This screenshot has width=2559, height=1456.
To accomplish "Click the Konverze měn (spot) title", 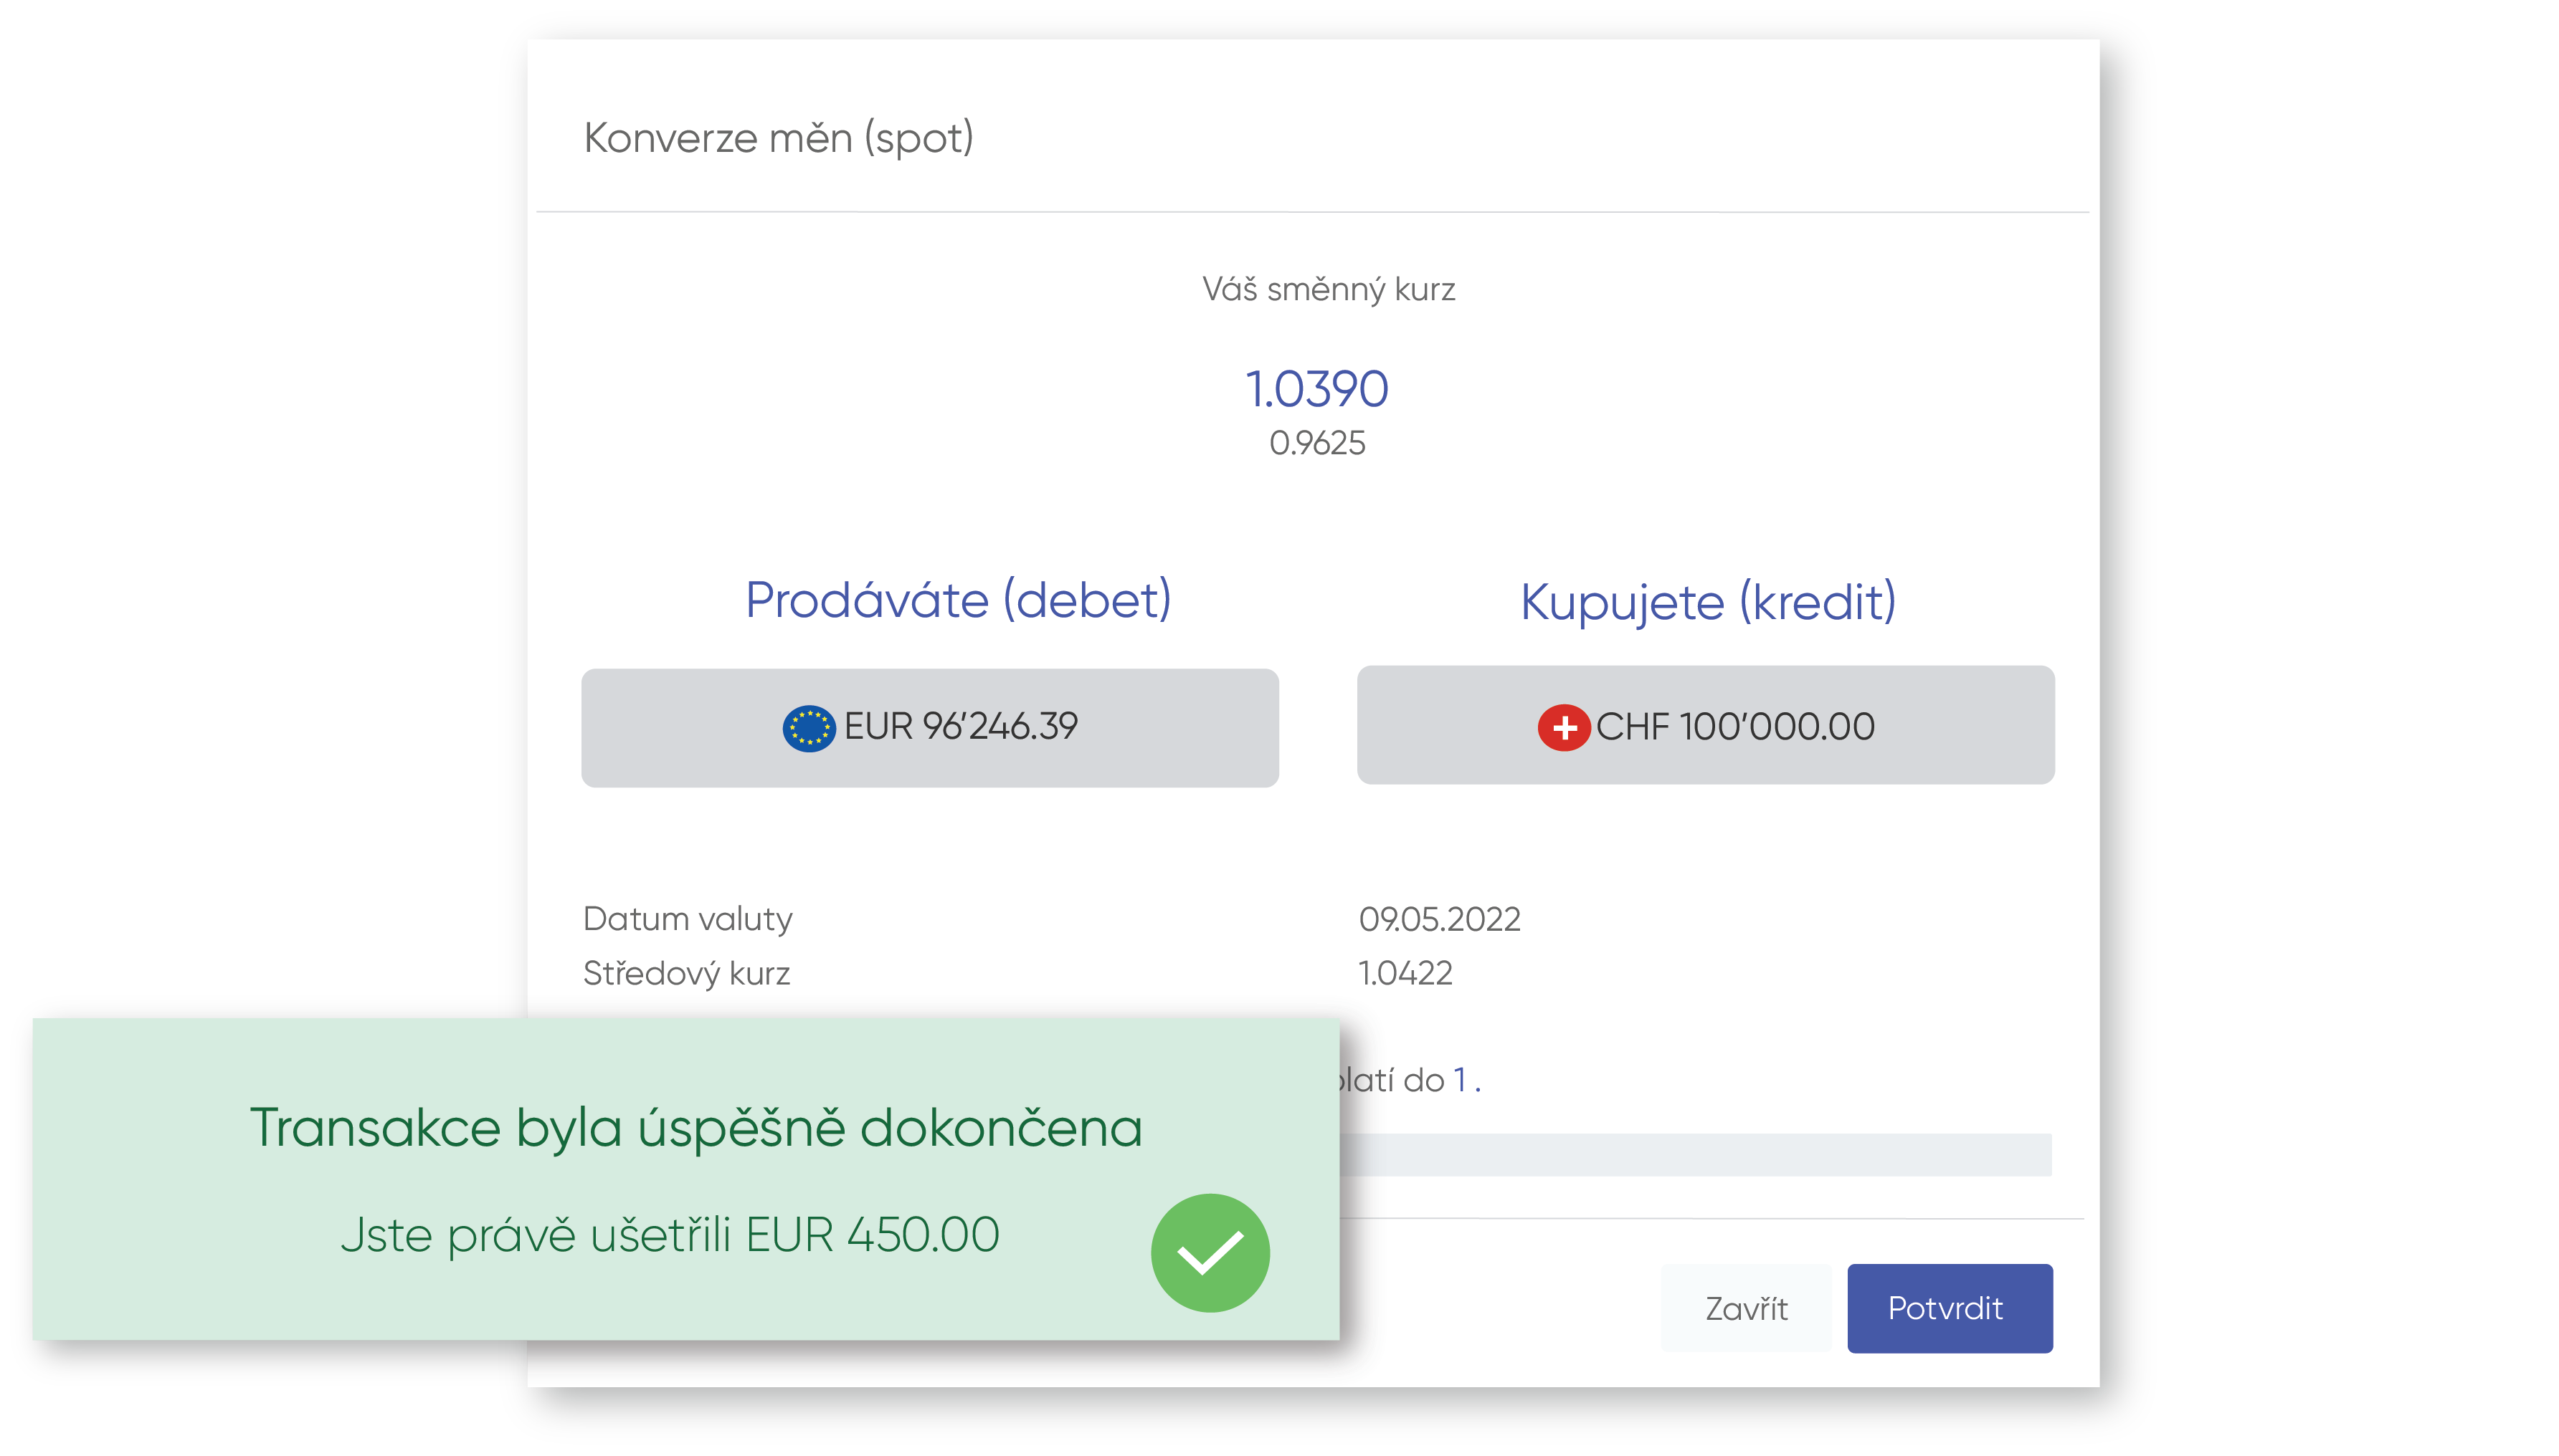I will pos(778,138).
